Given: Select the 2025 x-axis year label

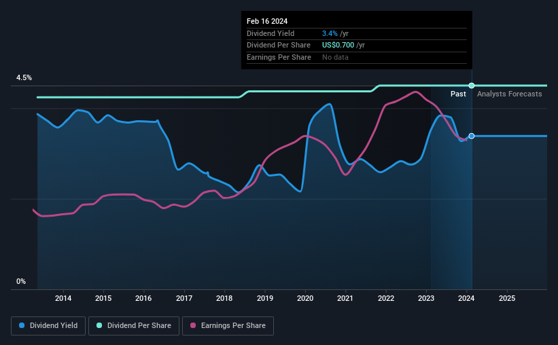Looking at the screenshot, I should (x=507, y=298).
